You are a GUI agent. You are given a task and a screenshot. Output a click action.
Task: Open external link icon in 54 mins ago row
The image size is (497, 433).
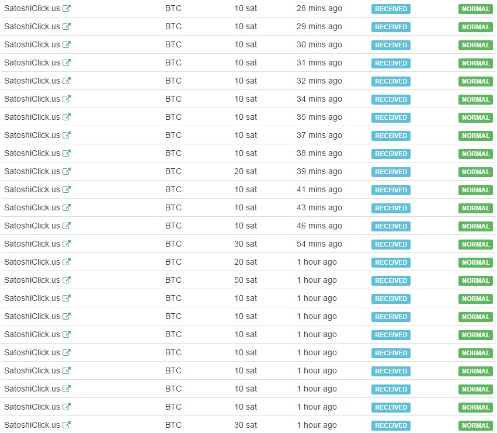click(x=67, y=244)
